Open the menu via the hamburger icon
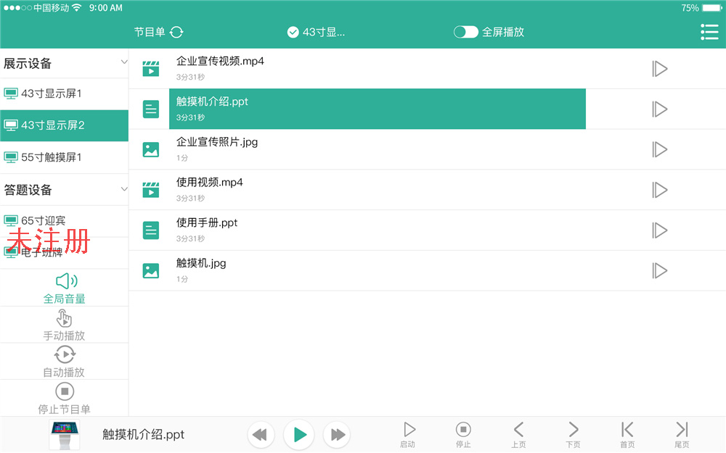 click(x=709, y=32)
